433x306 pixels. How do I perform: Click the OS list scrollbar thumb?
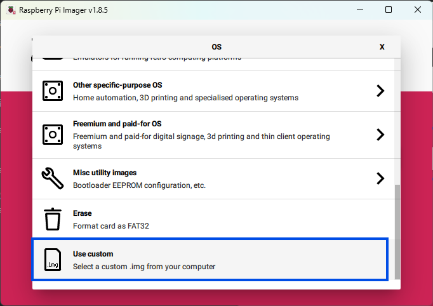[397, 232]
